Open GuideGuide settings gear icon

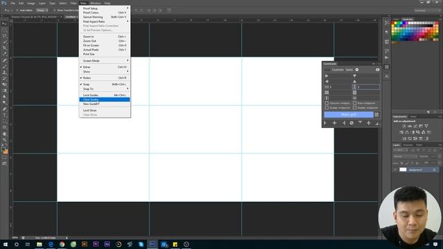(x=357, y=70)
